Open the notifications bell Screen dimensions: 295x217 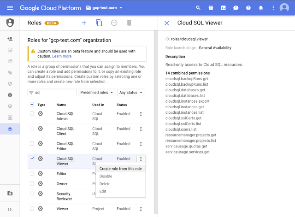(261, 8)
